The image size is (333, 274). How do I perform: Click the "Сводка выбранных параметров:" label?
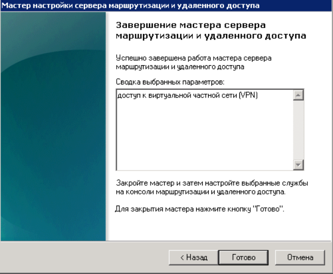point(171,82)
